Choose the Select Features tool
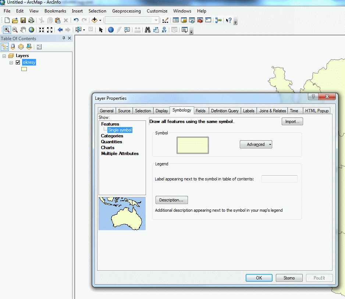This screenshot has height=299, width=345. (x=78, y=29)
